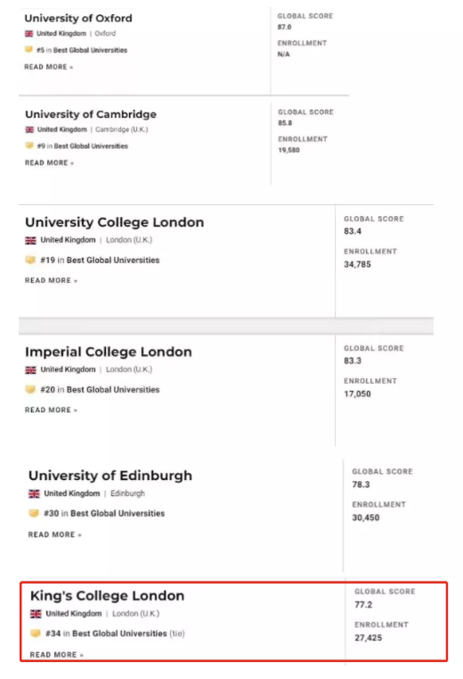Click the UK flag under University of Edinburgh
This screenshot has height=679, width=463.
point(34,493)
